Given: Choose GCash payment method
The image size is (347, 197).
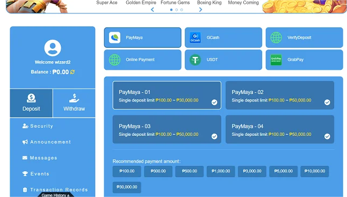Looking at the screenshot, I should coord(223,38).
